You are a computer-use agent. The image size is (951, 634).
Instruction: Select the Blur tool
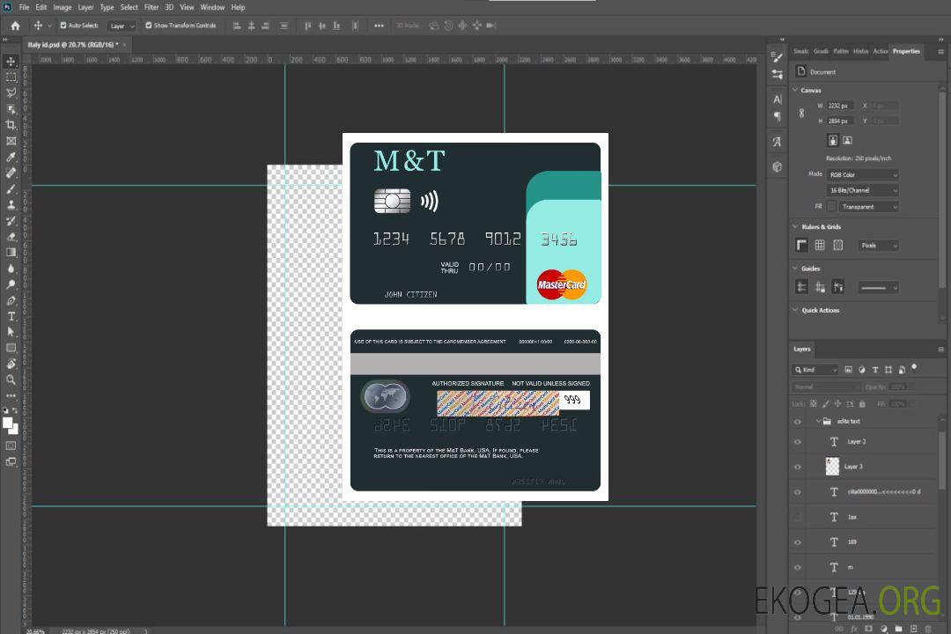pos(11,269)
